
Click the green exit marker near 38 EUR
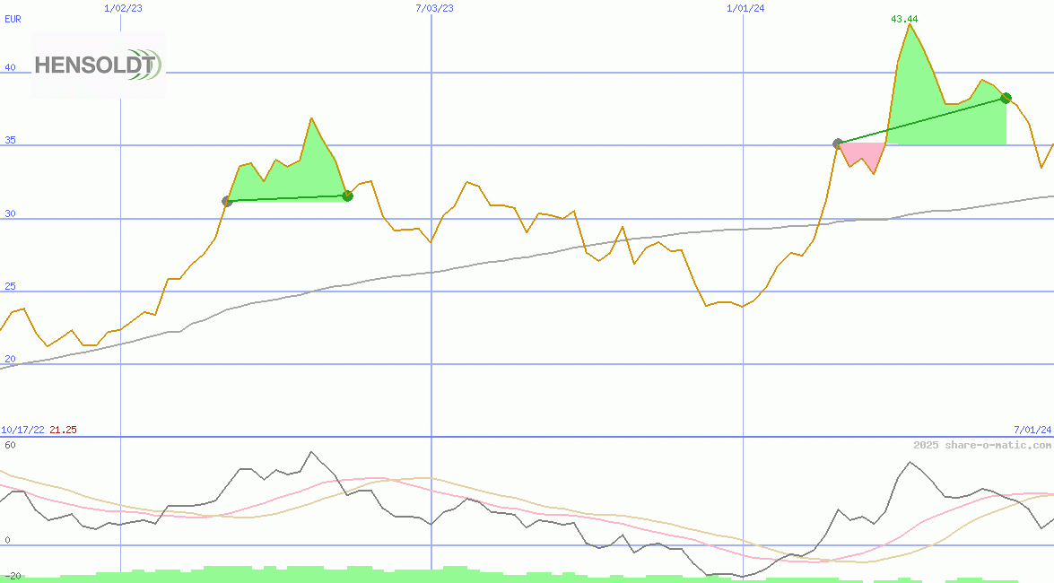pos(1006,98)
